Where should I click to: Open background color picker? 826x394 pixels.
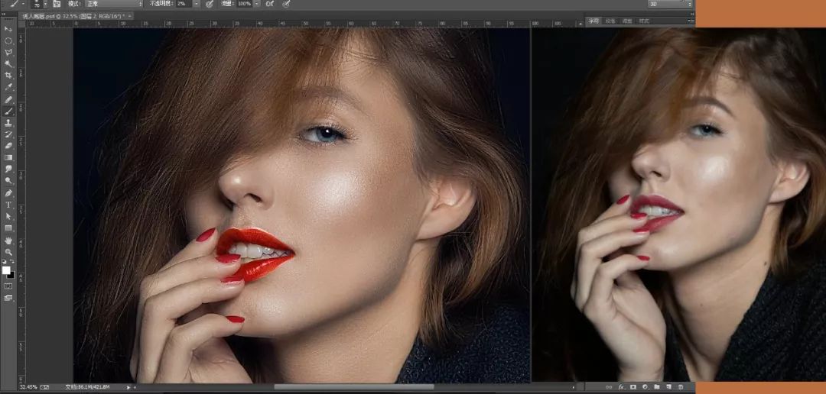point(11,275)
